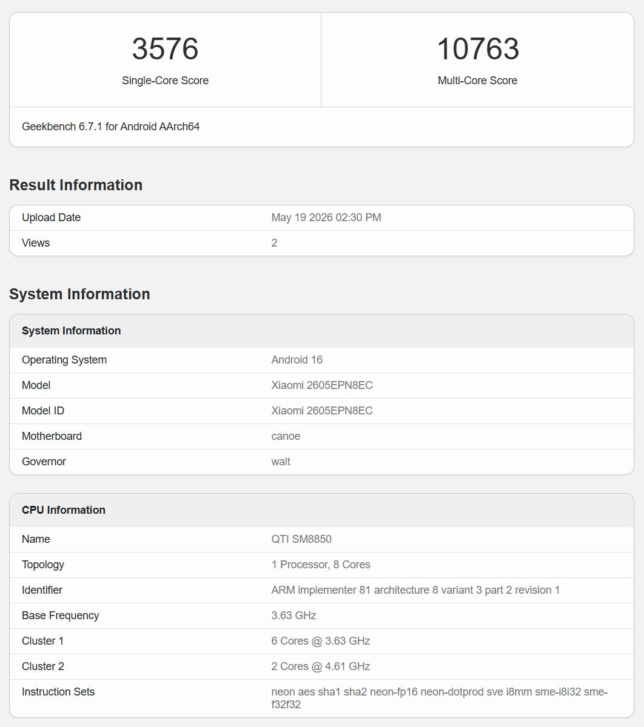The height and width of the screenshot is (727, 644).
Task: Click the Result Information heading
Action: (x=76, y=185)
